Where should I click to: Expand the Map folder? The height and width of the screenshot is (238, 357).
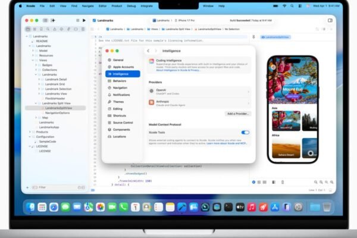click(36, 118)
